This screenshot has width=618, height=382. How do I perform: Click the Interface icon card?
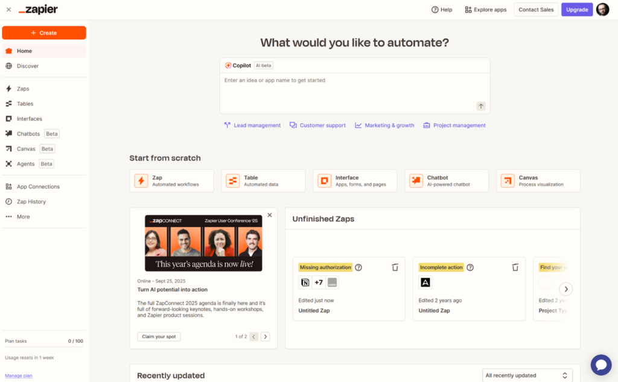325,180
